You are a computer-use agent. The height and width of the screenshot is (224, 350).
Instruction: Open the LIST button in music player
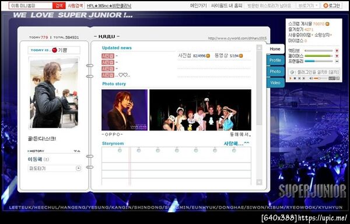click(x=332, y=78)
